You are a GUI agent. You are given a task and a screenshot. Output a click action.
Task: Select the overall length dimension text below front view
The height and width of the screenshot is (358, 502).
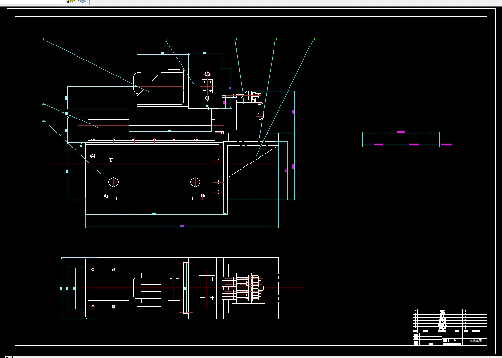182,226
